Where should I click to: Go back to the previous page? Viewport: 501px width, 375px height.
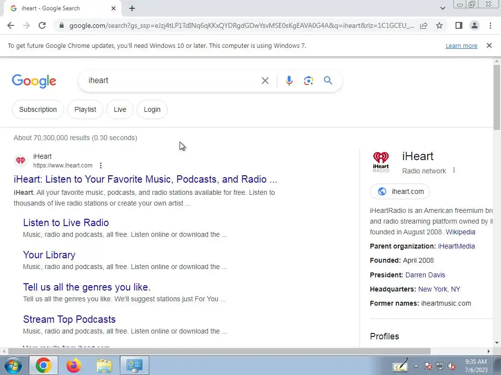pyautogui.click(x=11, y=25)
